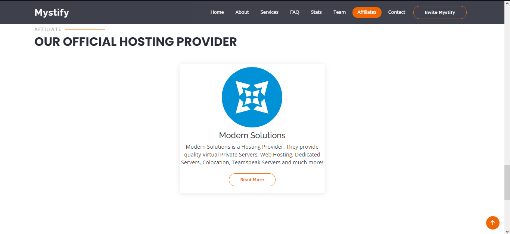510x234 pixels.
Task: View the Stats section
Action: 316,12
